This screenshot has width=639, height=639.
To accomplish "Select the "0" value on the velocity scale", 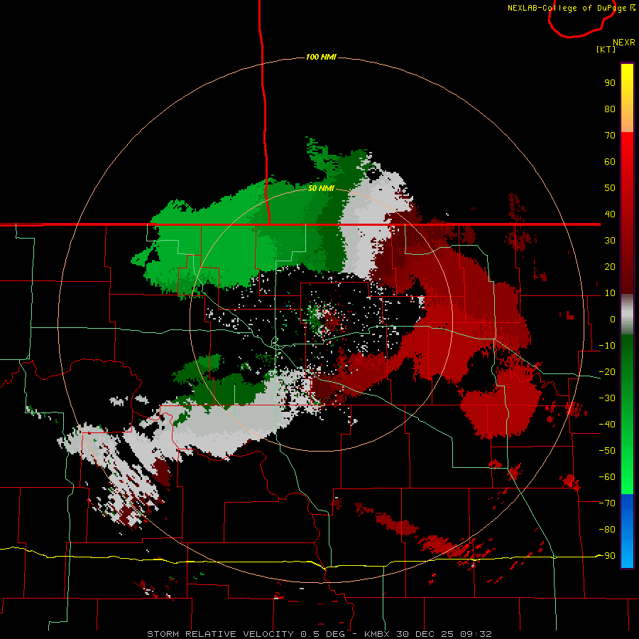I will [613, 319].
